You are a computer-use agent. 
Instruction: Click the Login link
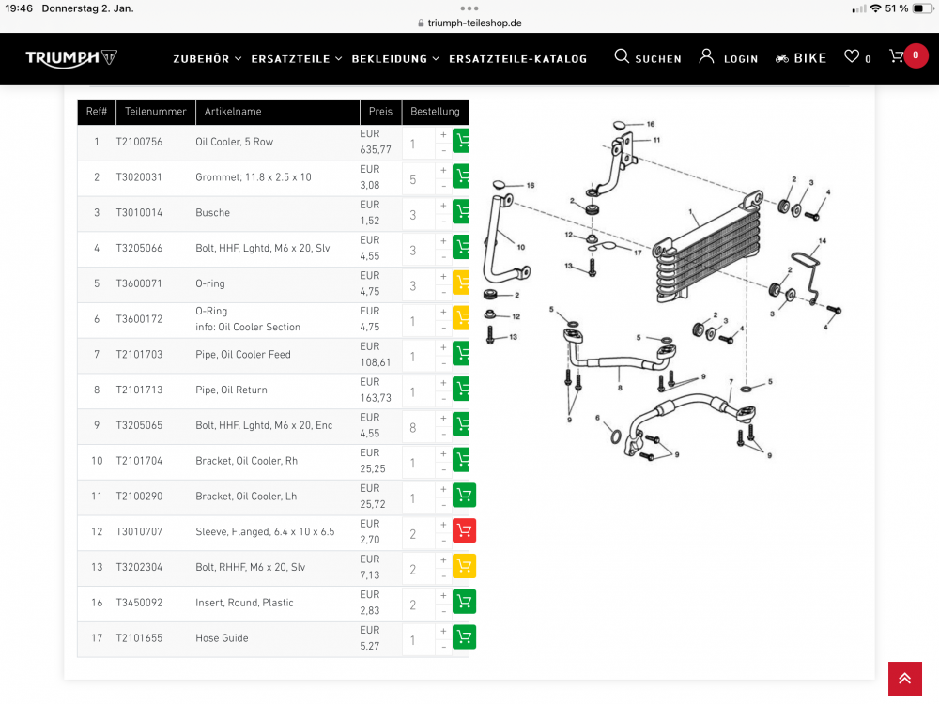[x=741, y=58]
